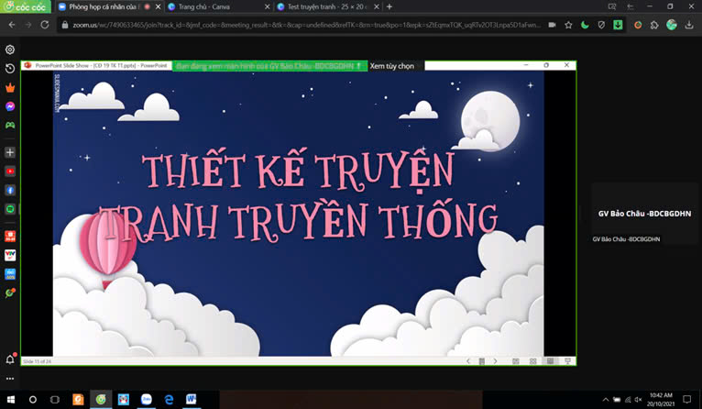Open the slide list icon between the arrows
Viewport: 702px width, 409px height.
482,361
